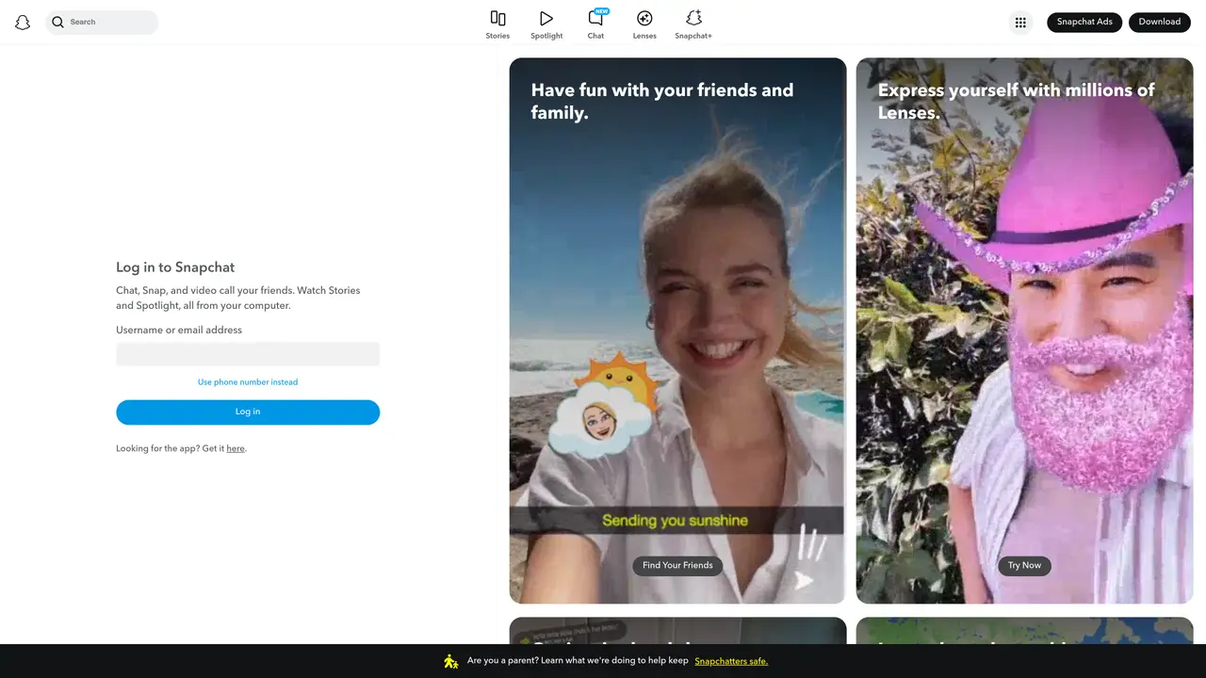This screenshot has width=1206, height=678.
Task: Open the 'Have fun with your friends' card
Action: (x=677, y=331)
